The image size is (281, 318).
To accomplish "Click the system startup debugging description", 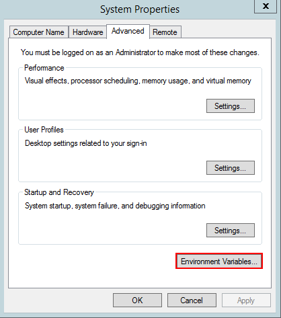I will pyautogui.click(x=115, y=206).
